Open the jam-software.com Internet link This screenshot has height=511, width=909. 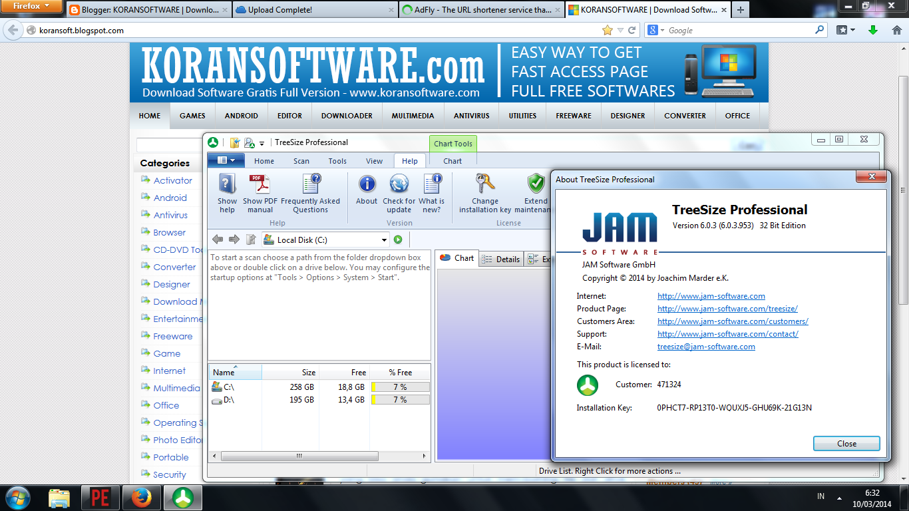coord(711,295)
